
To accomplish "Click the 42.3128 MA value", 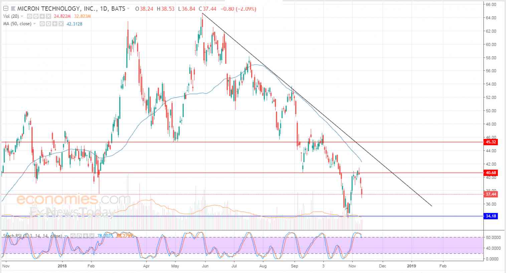I will pyautogui.click(x=74, y=24).
